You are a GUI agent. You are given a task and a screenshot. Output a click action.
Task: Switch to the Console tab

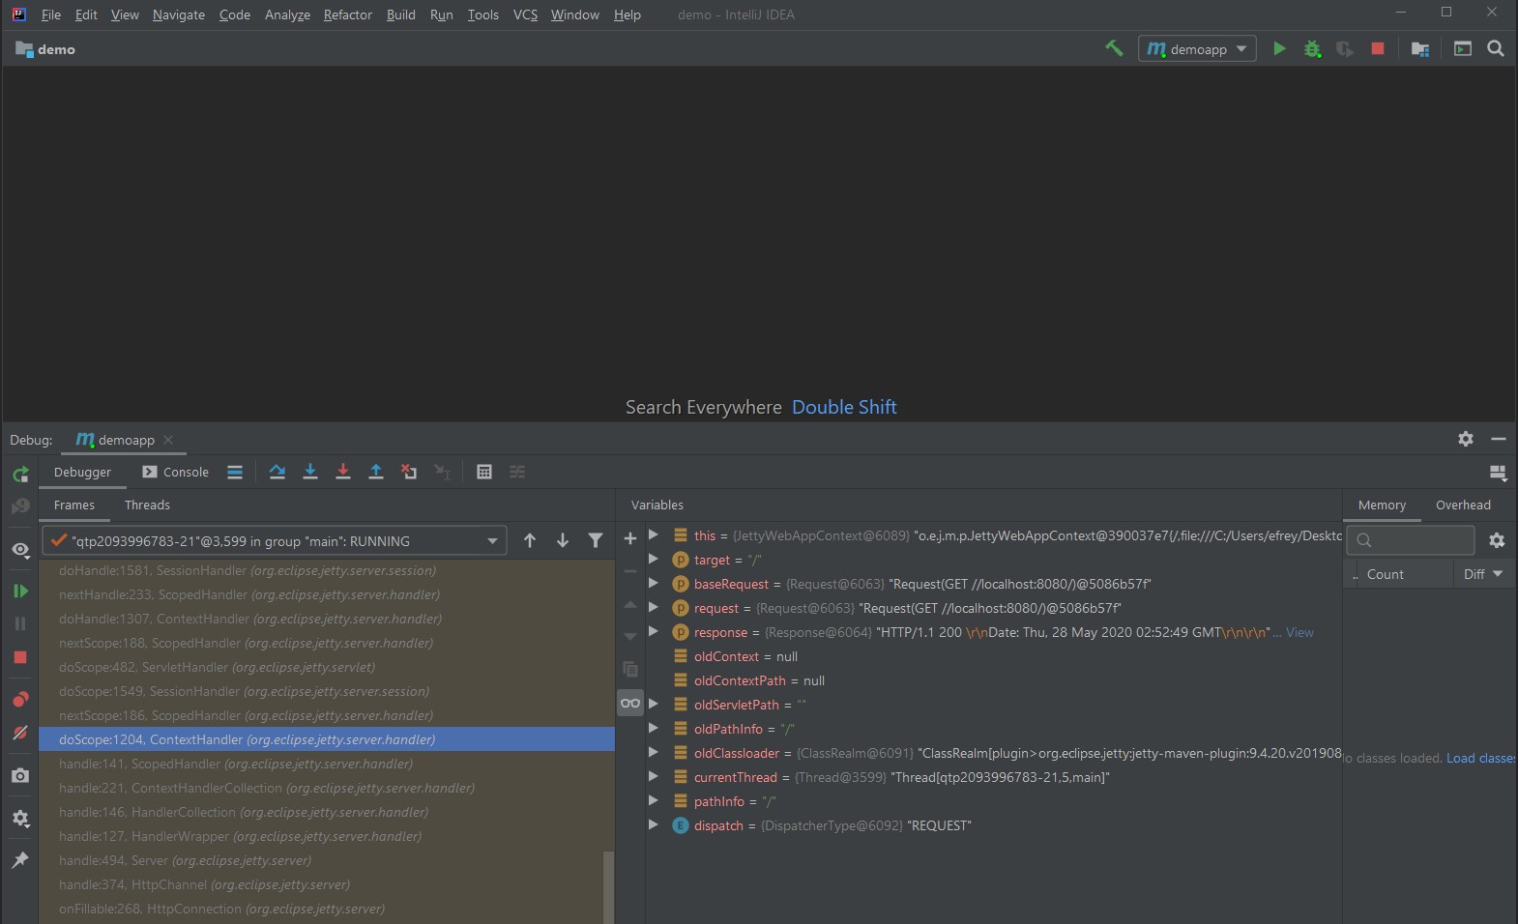click(176, 472)
